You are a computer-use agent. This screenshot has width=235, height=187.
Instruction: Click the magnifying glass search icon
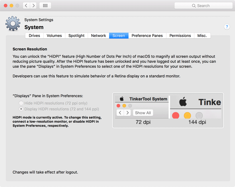click(194, 6)
